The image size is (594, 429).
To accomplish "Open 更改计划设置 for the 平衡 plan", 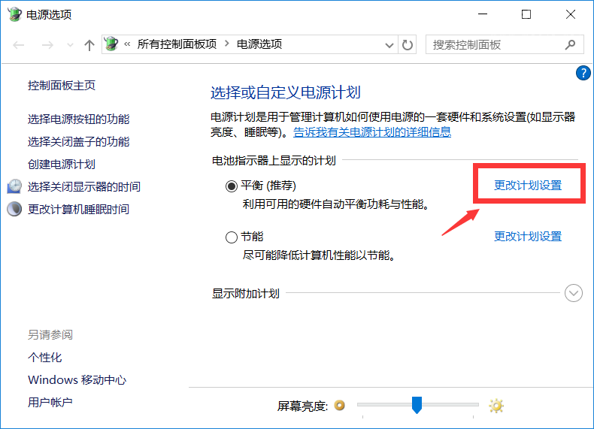I will click(528, 186).
